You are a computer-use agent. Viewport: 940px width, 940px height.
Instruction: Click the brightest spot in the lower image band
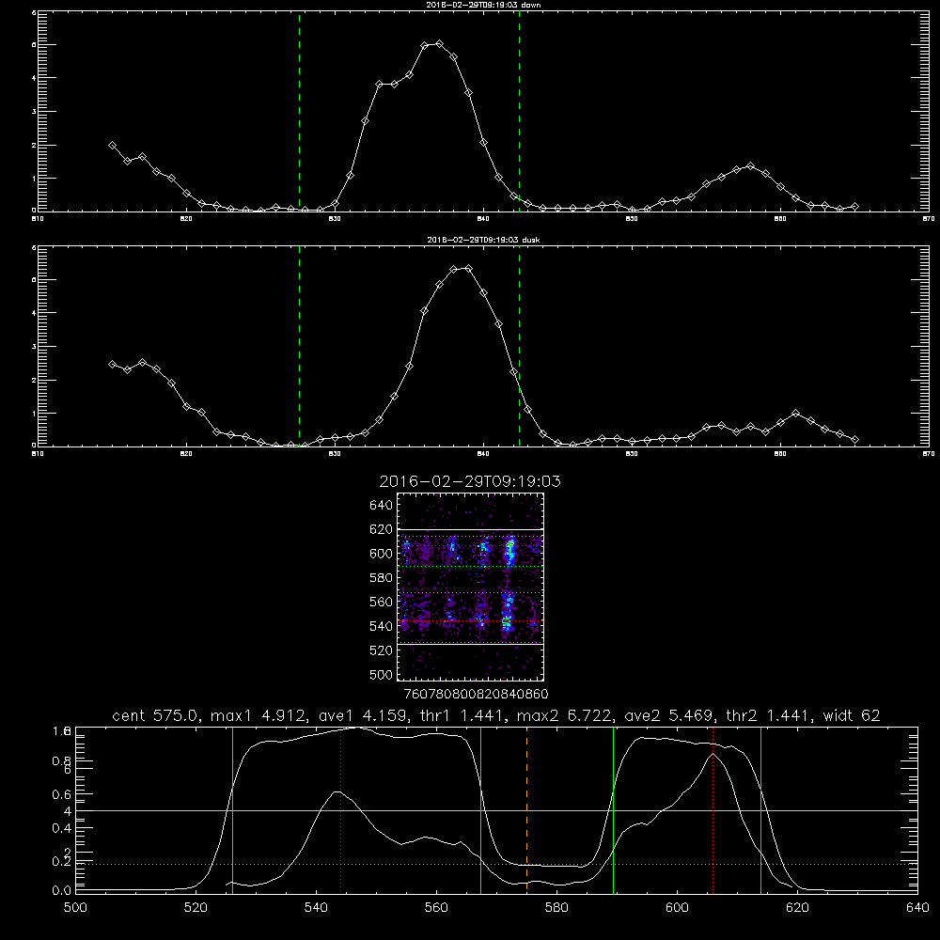(x=508, y=621)
